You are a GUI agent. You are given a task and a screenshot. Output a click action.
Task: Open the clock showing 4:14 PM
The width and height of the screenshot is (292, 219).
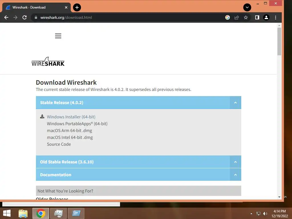(x=279, y=214)
